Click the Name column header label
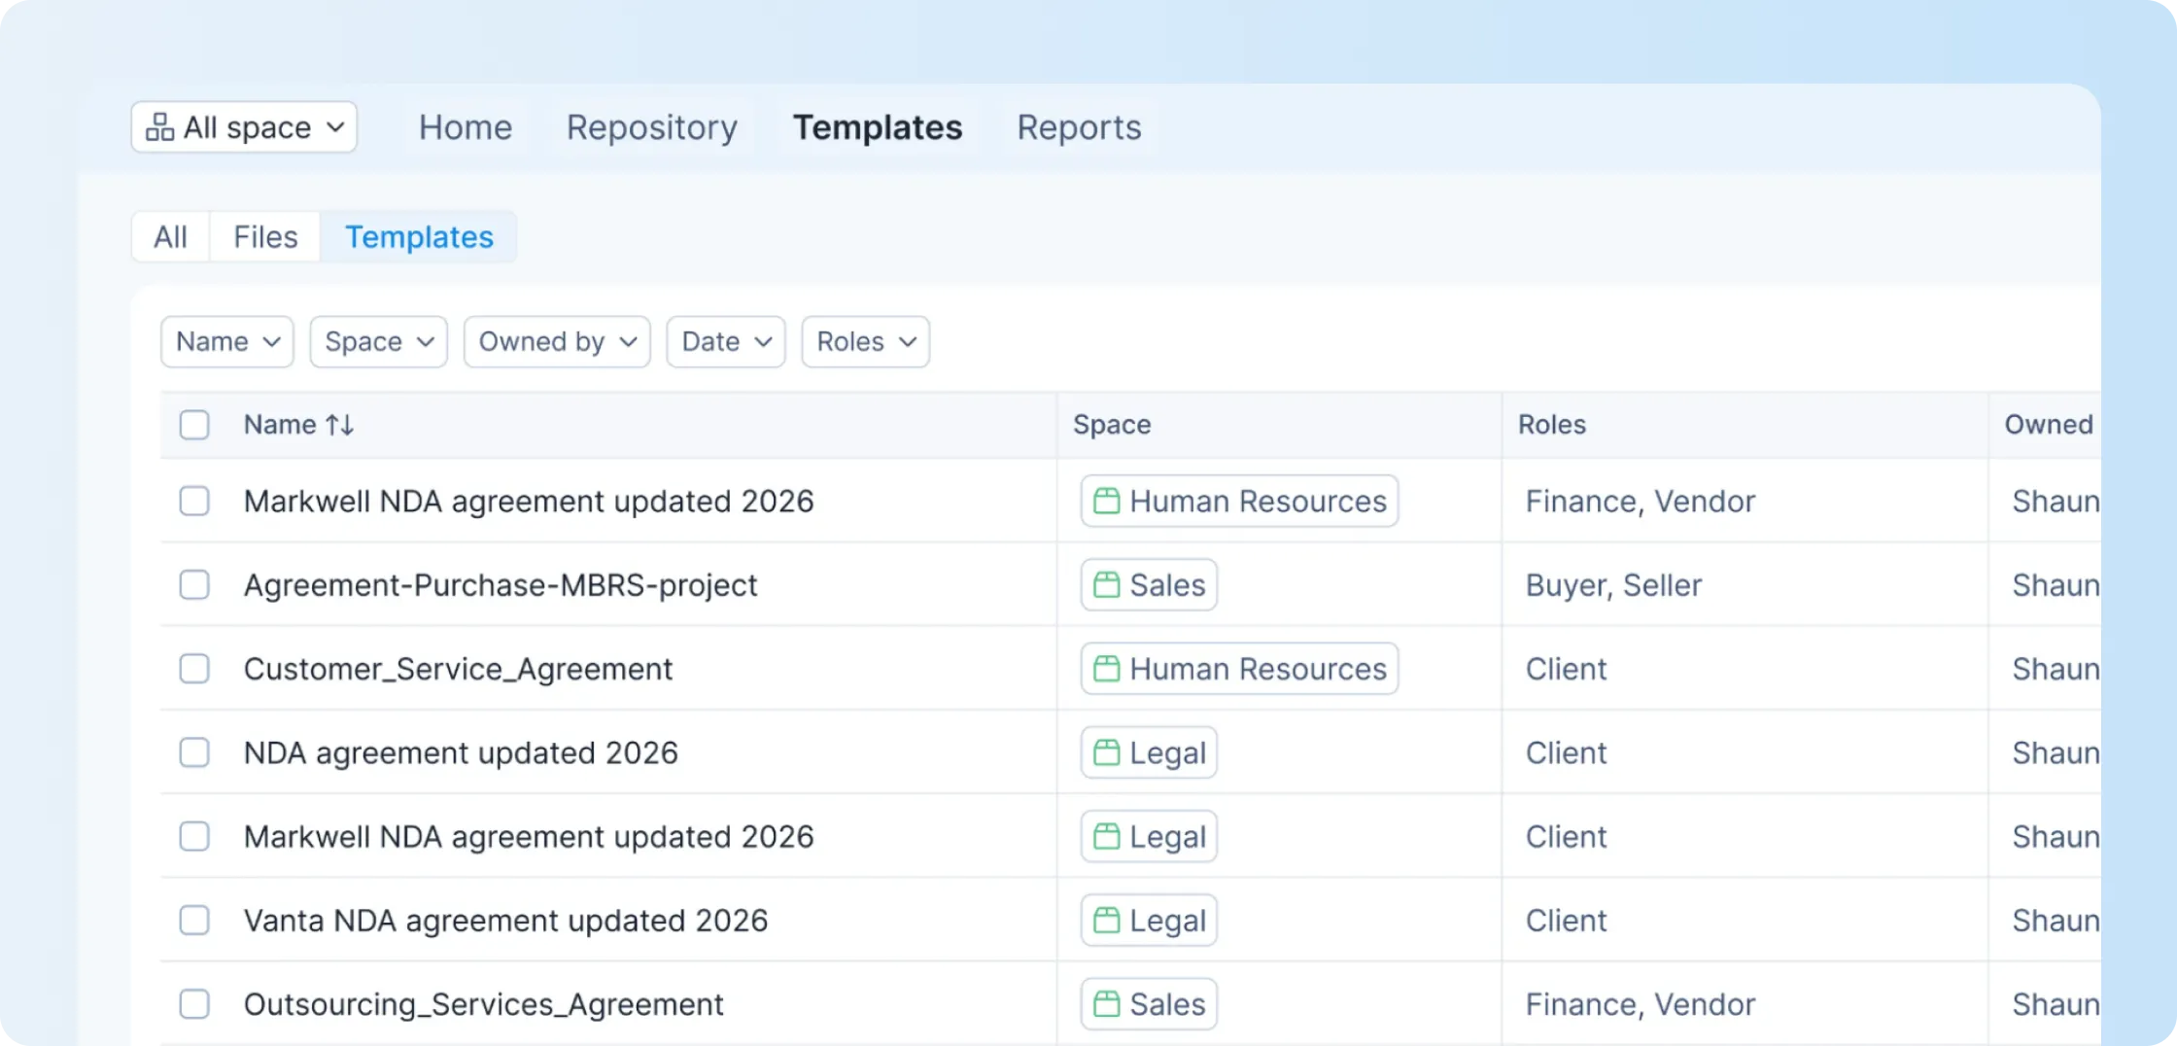This screenshot has width=2177, height=1046. pyautogui.click(x=280, y=425)
